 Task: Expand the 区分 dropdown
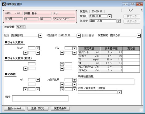point(40,36)
